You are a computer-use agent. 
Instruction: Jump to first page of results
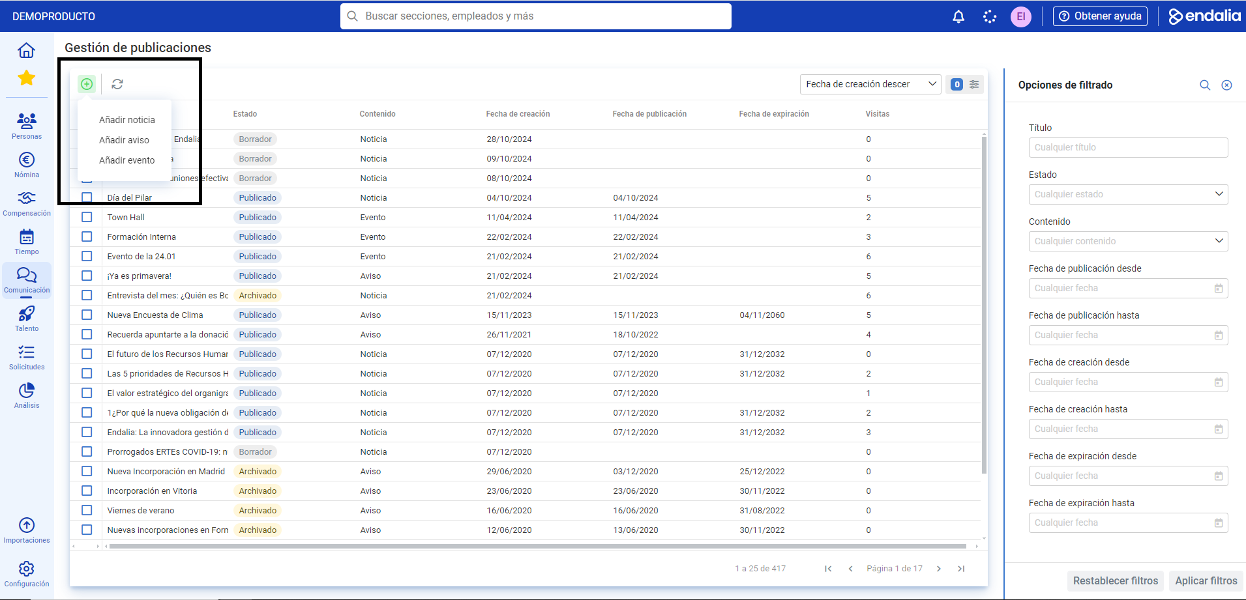[x=828, y=569]
